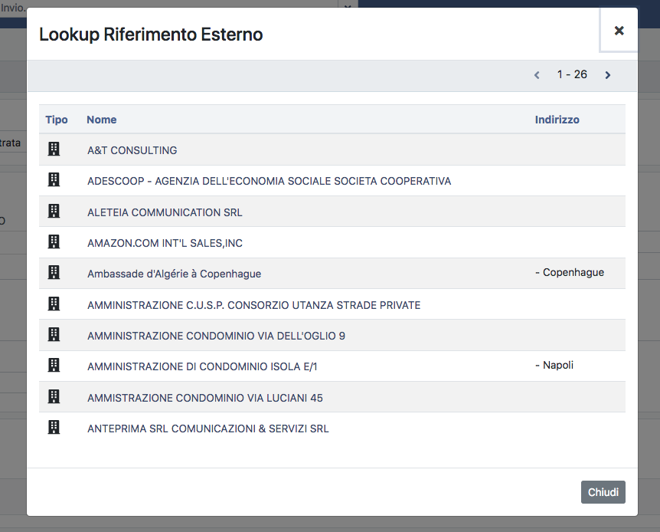Sort by Nome column header
The height and width of the screenshot is (532, 660).
tap(101, 120)
